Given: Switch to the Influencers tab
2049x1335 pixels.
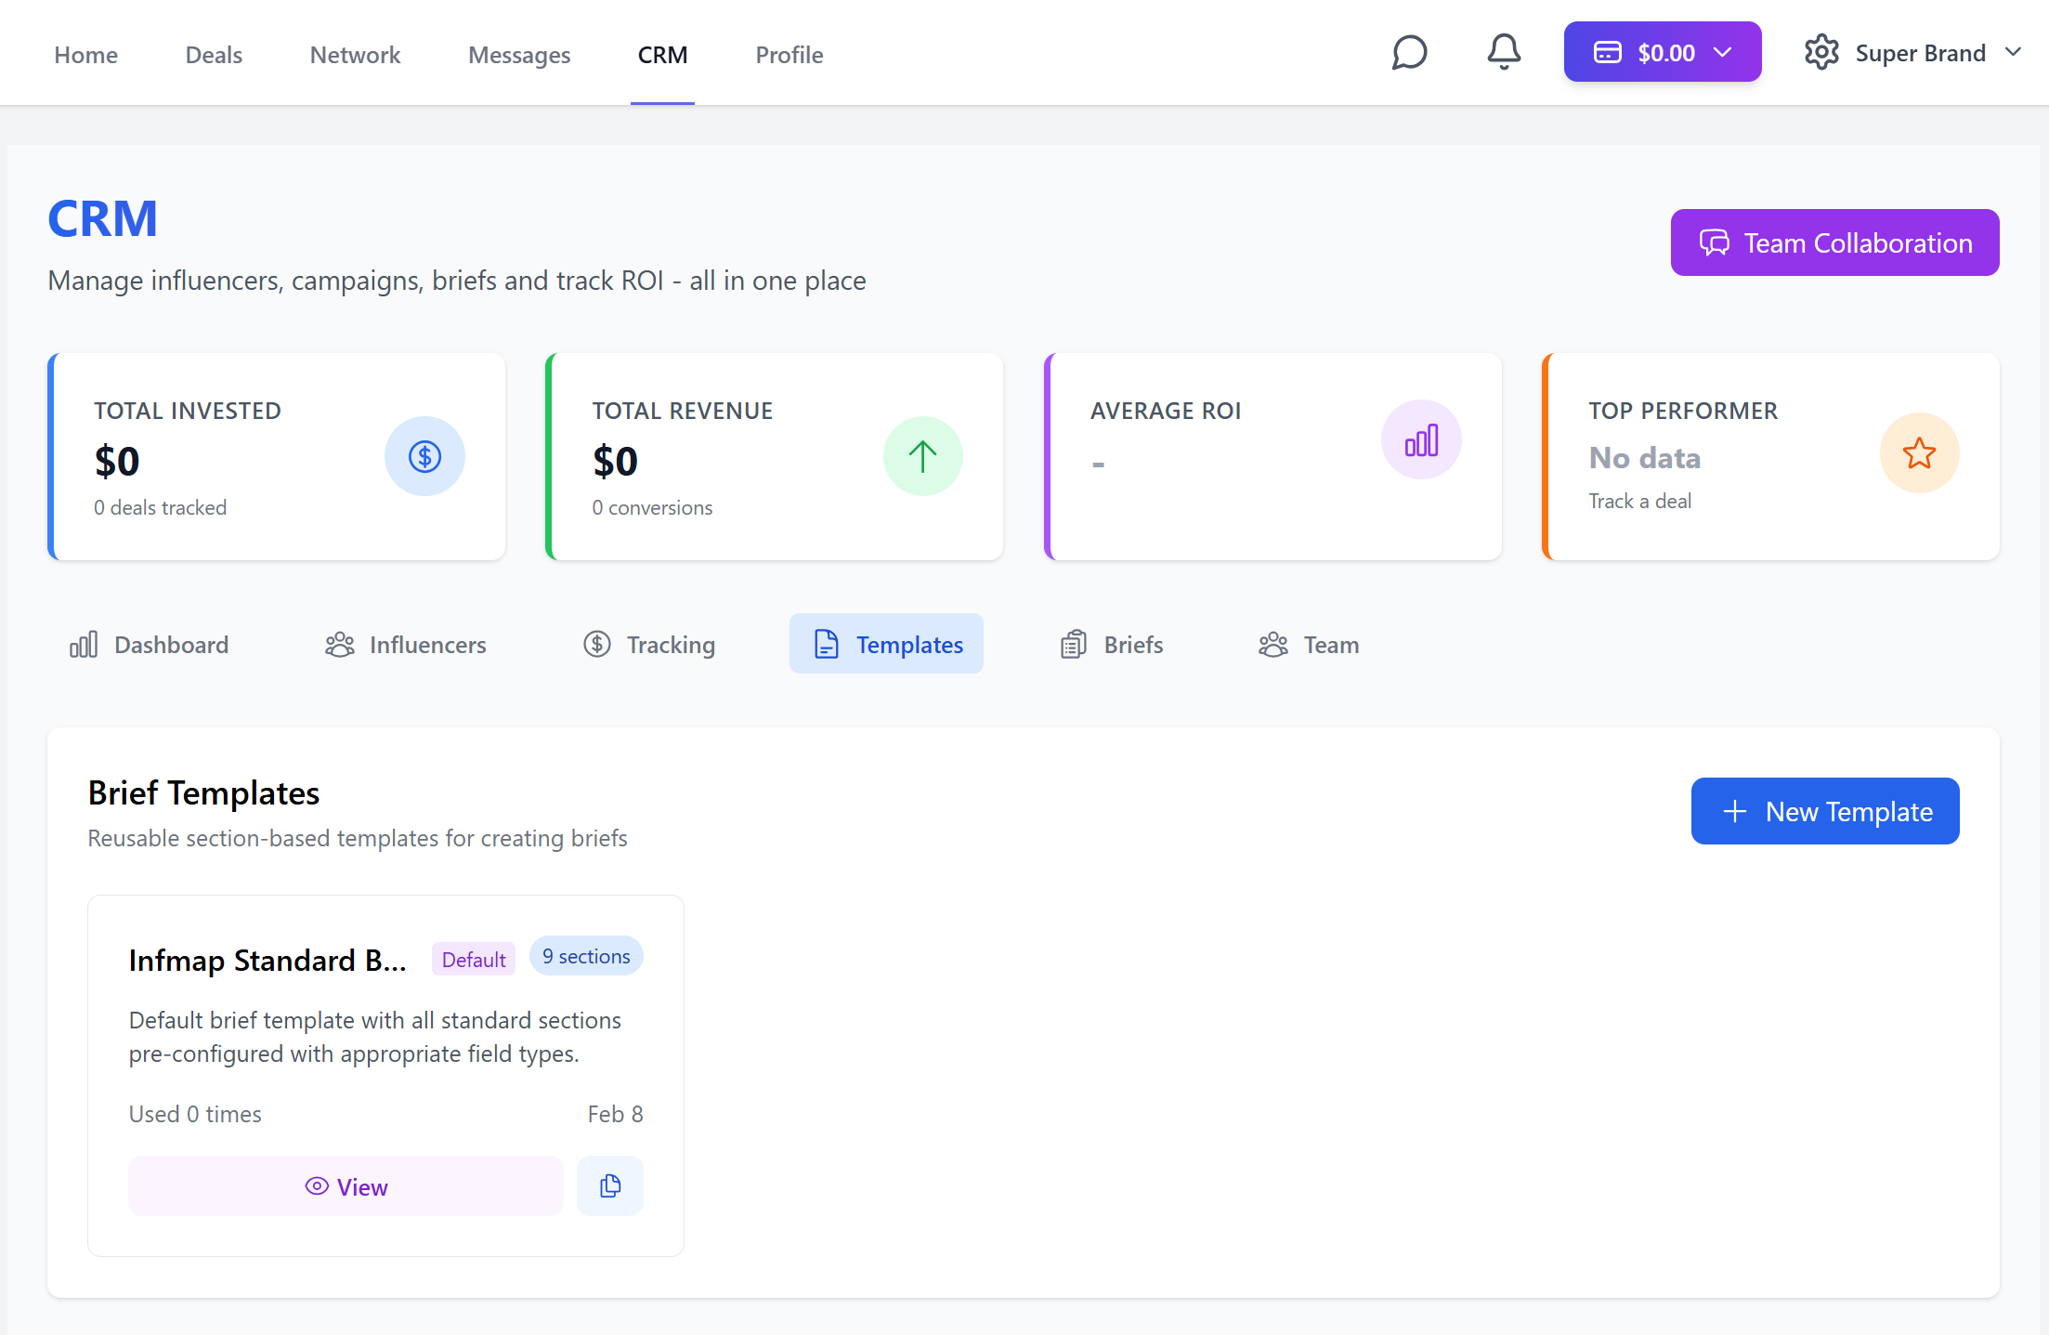Looking at the screenshot, I should tap(406, 644).
